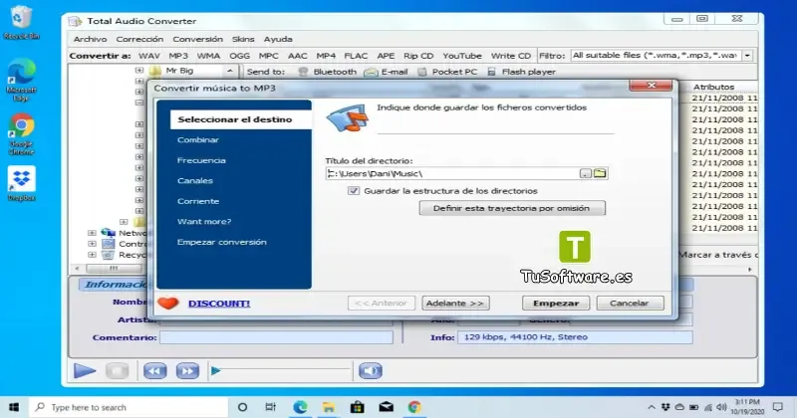Open the Corrección menu

(139, 39)
